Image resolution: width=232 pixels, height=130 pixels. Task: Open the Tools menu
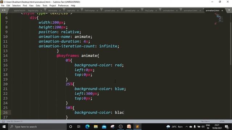click(45, 6)
